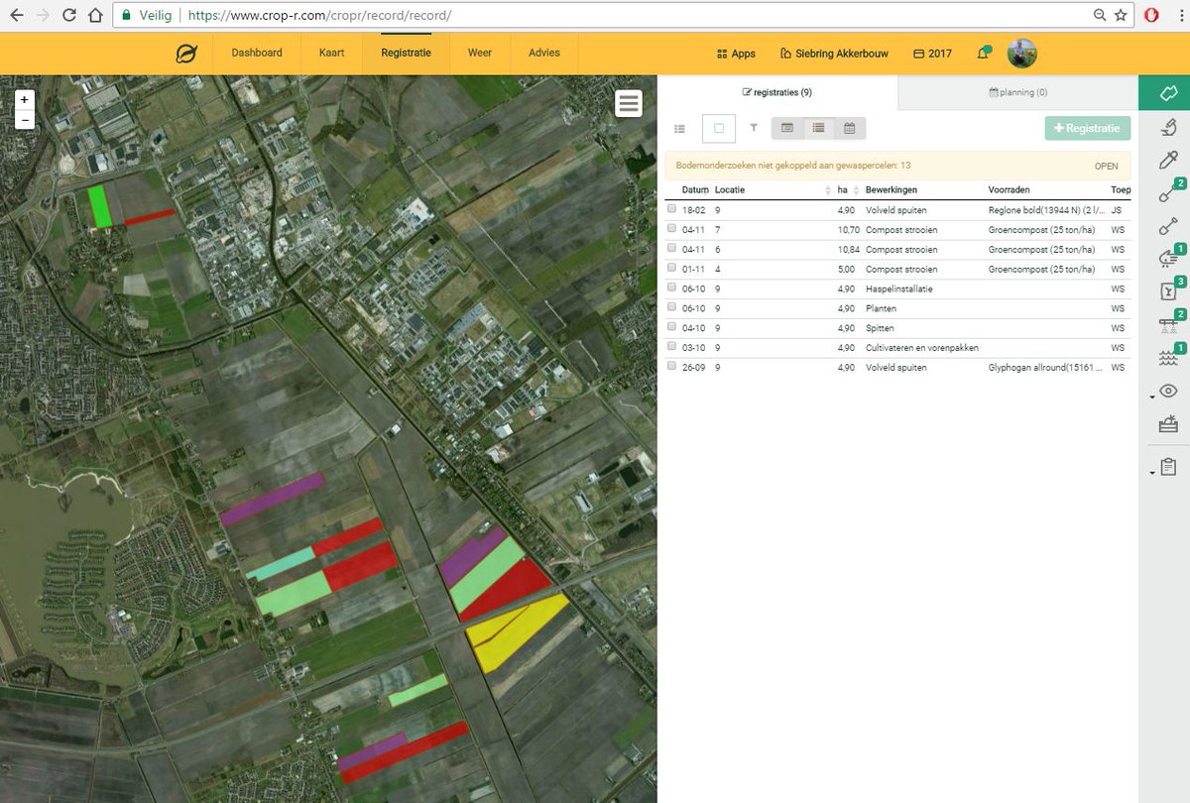Open the filter funnel icon

754,128
